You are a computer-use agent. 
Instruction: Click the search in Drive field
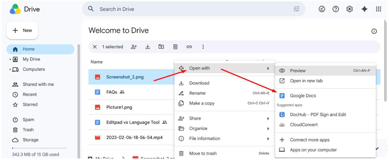click(x=194, y=9)
